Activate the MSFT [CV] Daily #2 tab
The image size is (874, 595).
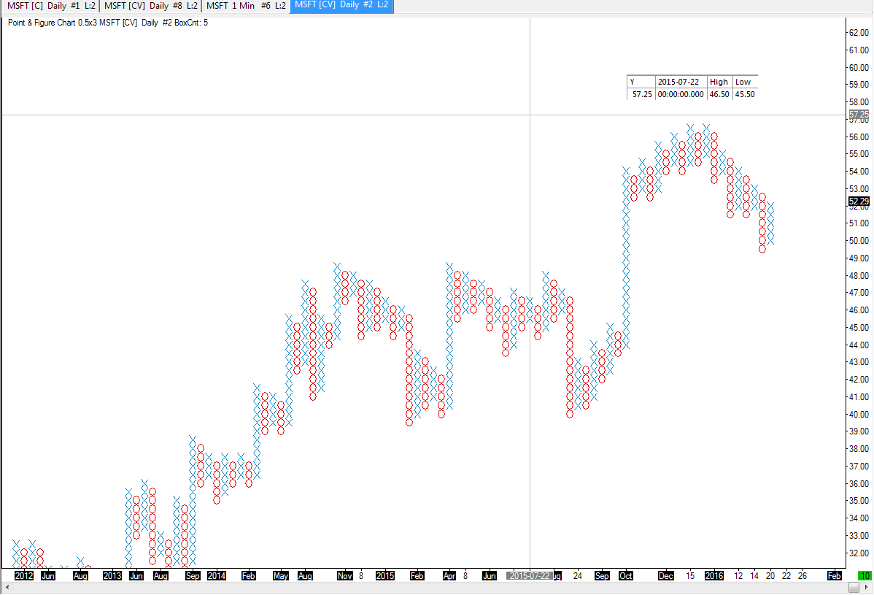click(341, 6)
